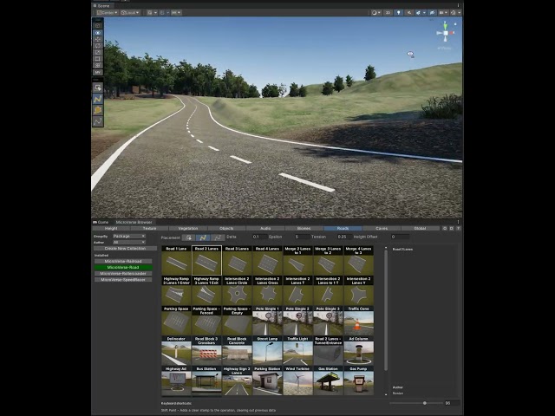Switch to the Scene tab
The height and width of the screenshot is (416, 555).
click(x=101, y=6)
